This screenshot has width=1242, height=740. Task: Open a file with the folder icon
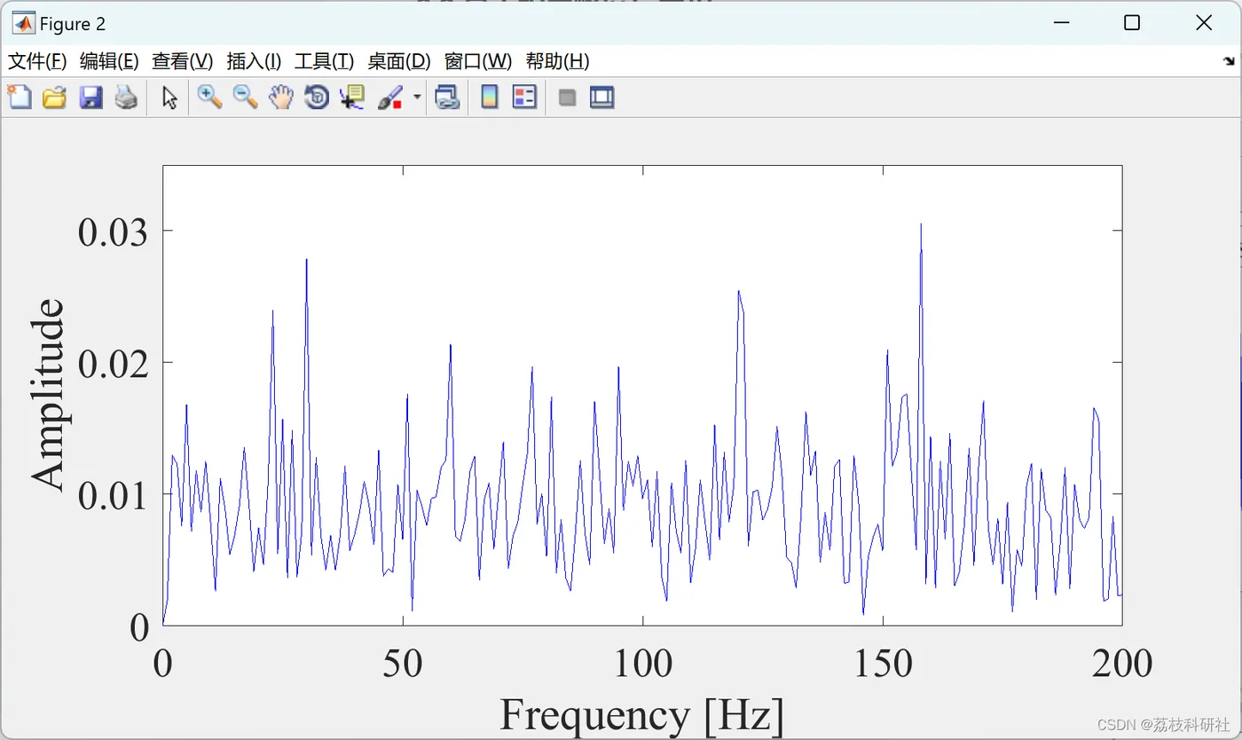pos(55,97)
